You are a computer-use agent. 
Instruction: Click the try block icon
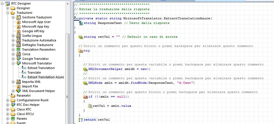pyautogui.click(x=81, y=51)
